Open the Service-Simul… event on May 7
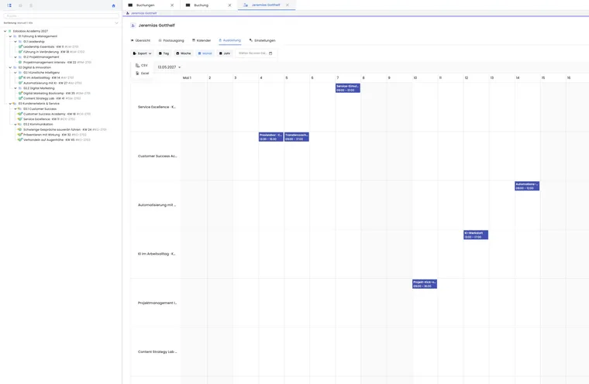The height and width of the screenshot is (384, 589). pos(348,87)
